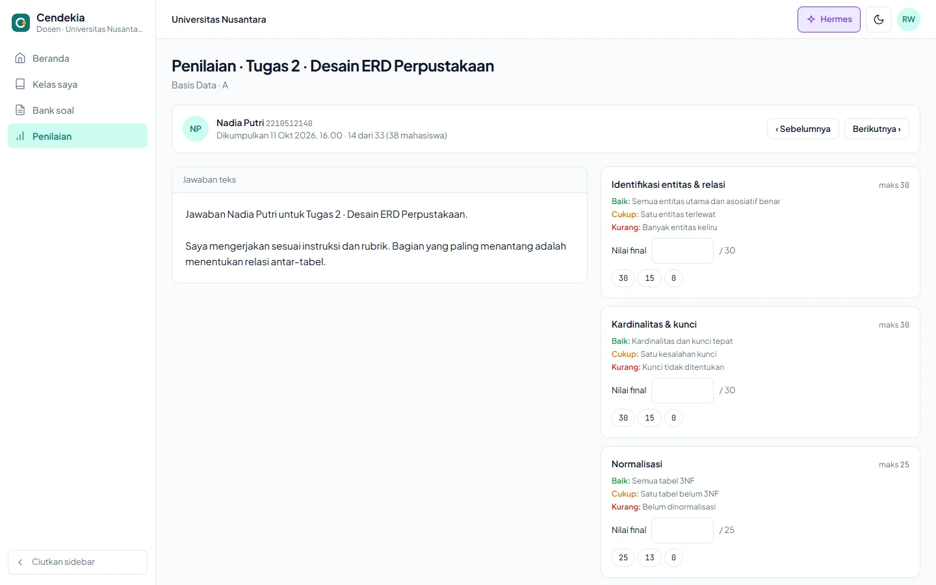Choose 0 preset for Kardinalitas & kunci

click(673, 418)
